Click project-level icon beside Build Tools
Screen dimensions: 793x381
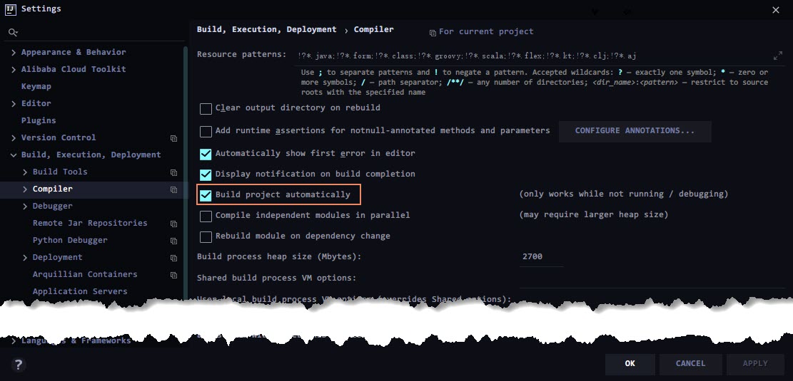[x=173, y=172]
